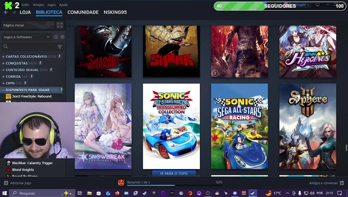
Task: Expand the CRPG collection
Action: click(3, 83)
